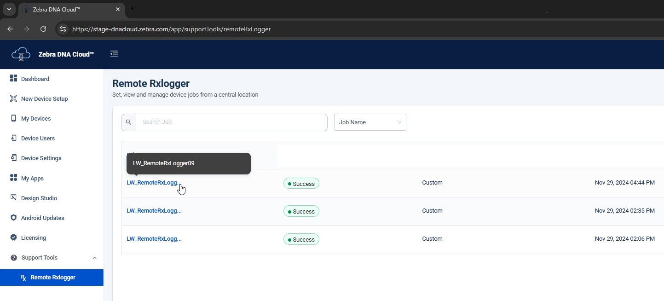Click the Zebra DNA Cloud logo

20,54
